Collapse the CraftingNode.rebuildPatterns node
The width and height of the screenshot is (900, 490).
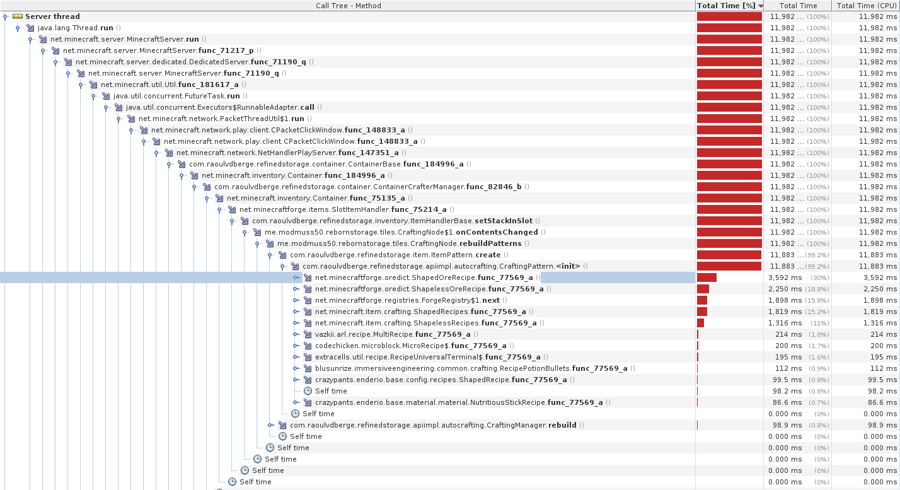point(257,243)
